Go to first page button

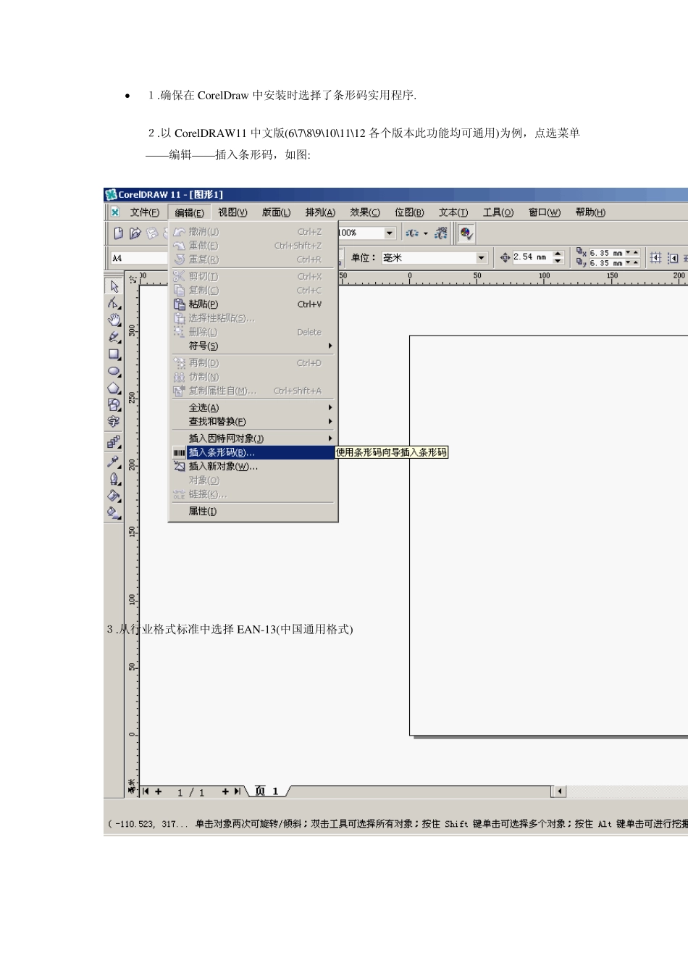pos(146,791)
